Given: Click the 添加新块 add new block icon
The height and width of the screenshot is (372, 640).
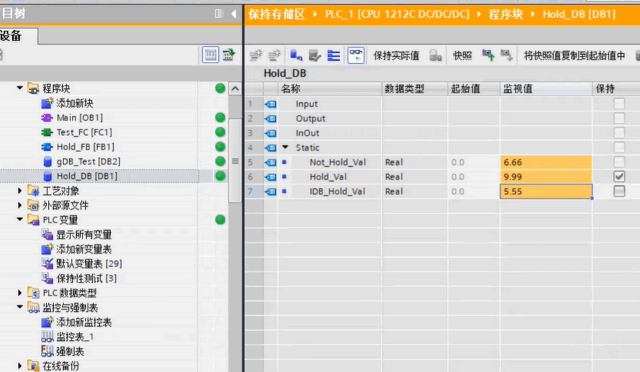Looking at the screenshot, I should click(47, 103).
